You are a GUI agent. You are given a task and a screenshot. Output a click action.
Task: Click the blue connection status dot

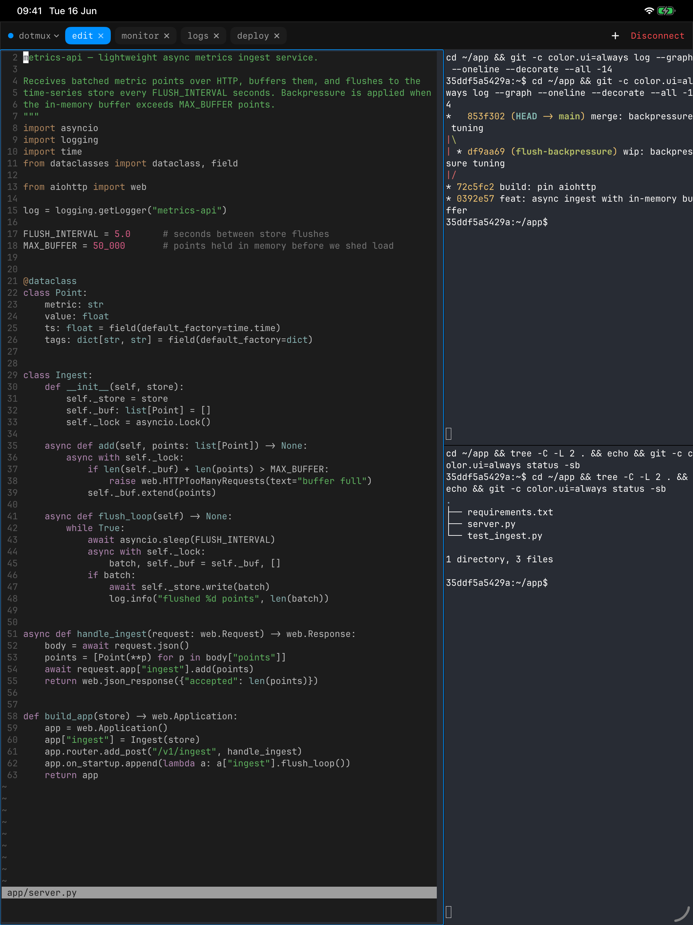pyautogui.click(x=11, y=36)
